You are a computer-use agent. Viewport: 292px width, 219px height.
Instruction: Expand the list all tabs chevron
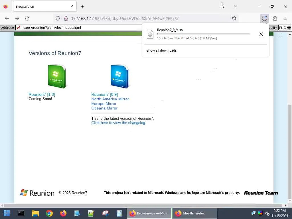pos(235,6)
